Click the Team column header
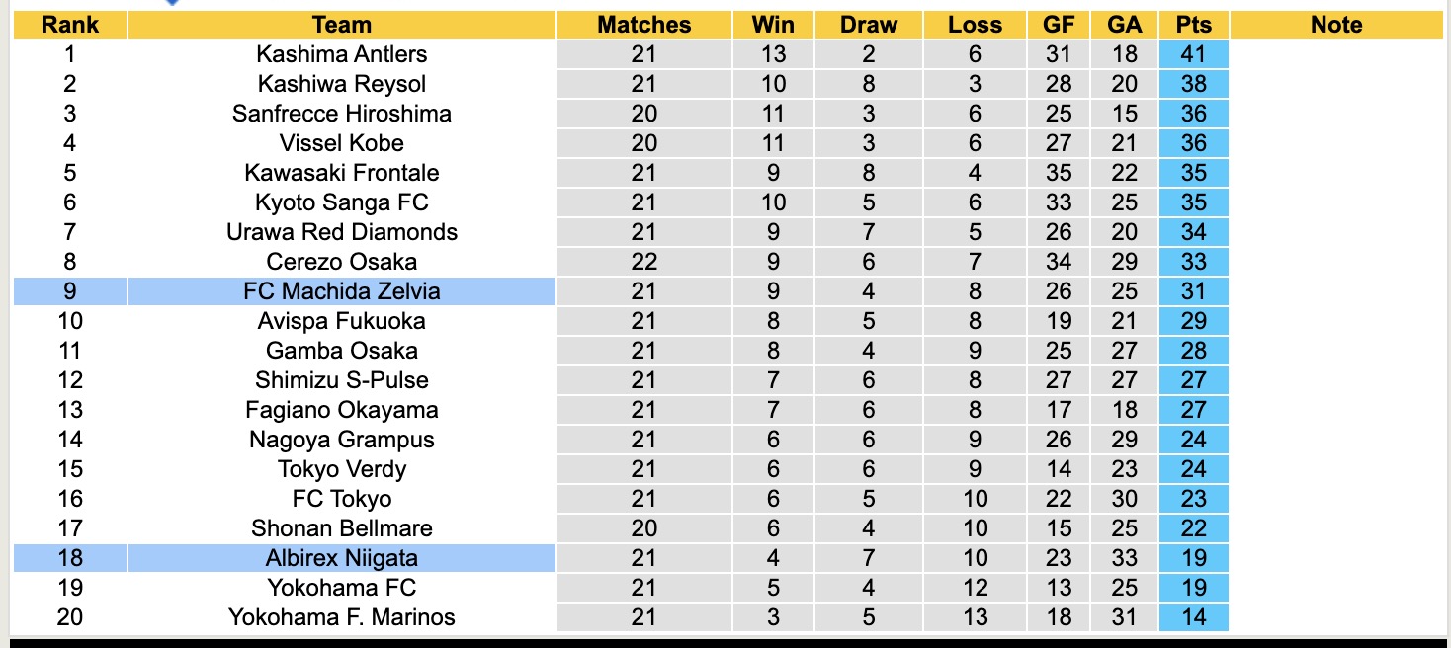Viewport: 1451px width, 648px height. pyautogui.click(x=341, y=25)
